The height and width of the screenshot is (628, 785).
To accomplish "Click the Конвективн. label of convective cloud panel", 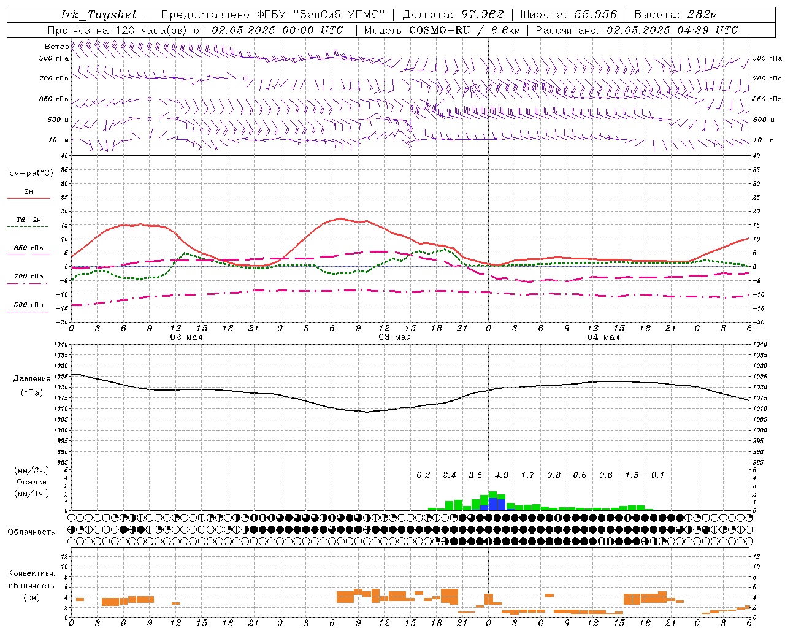I will [31, 573].
